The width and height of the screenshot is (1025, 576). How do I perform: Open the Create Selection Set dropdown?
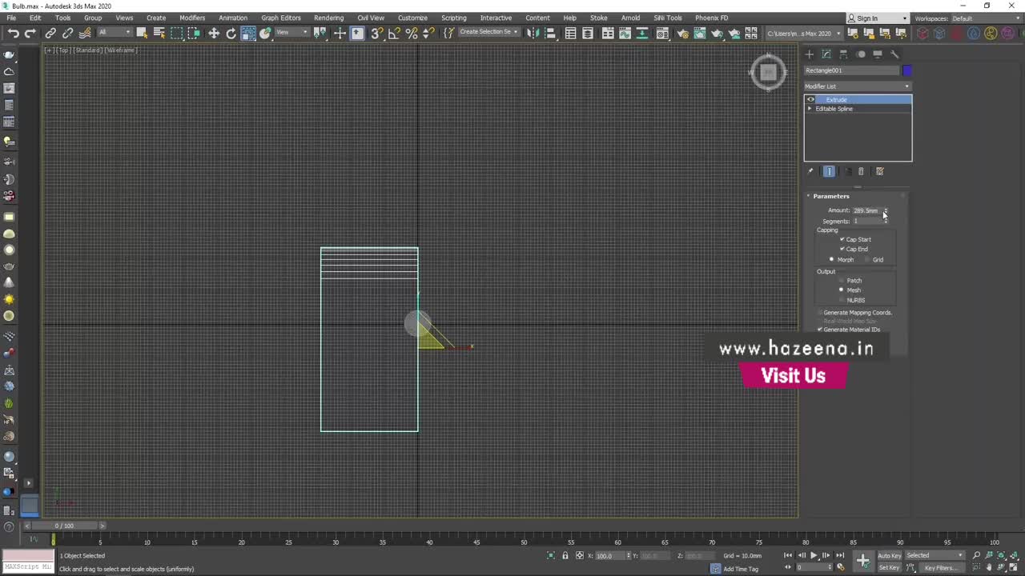tap(488, 33)
